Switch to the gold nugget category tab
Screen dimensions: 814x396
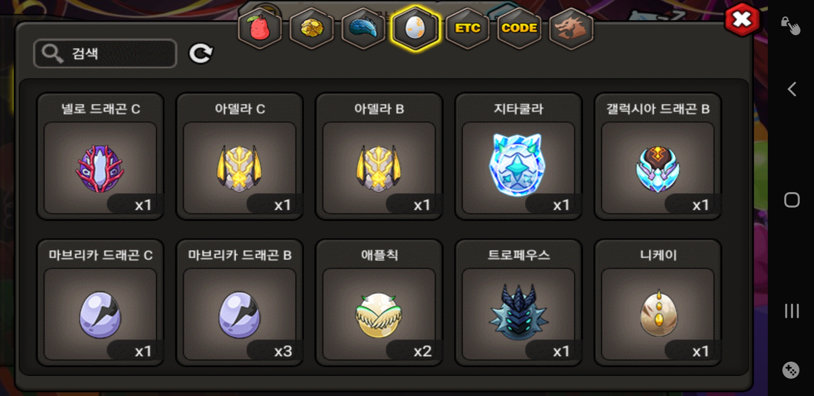click(312, 28)
